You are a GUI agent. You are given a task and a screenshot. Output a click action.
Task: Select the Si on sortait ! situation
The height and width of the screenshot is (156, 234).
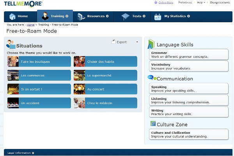(39, 89)
